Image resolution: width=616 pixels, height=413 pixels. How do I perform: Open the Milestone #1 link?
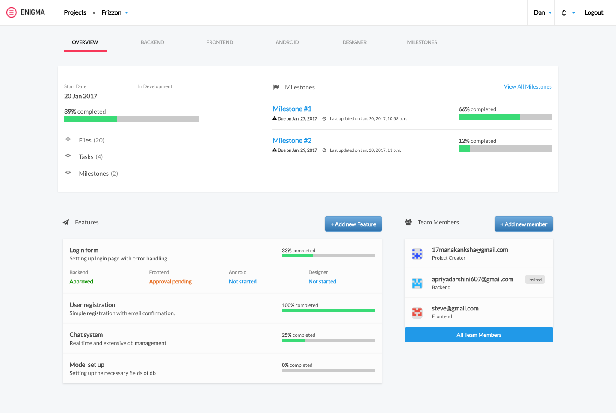tap(292, 109)
